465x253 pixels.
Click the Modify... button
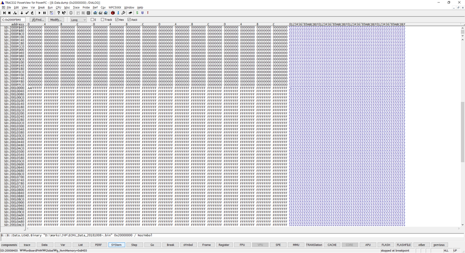tap(56, 20)
